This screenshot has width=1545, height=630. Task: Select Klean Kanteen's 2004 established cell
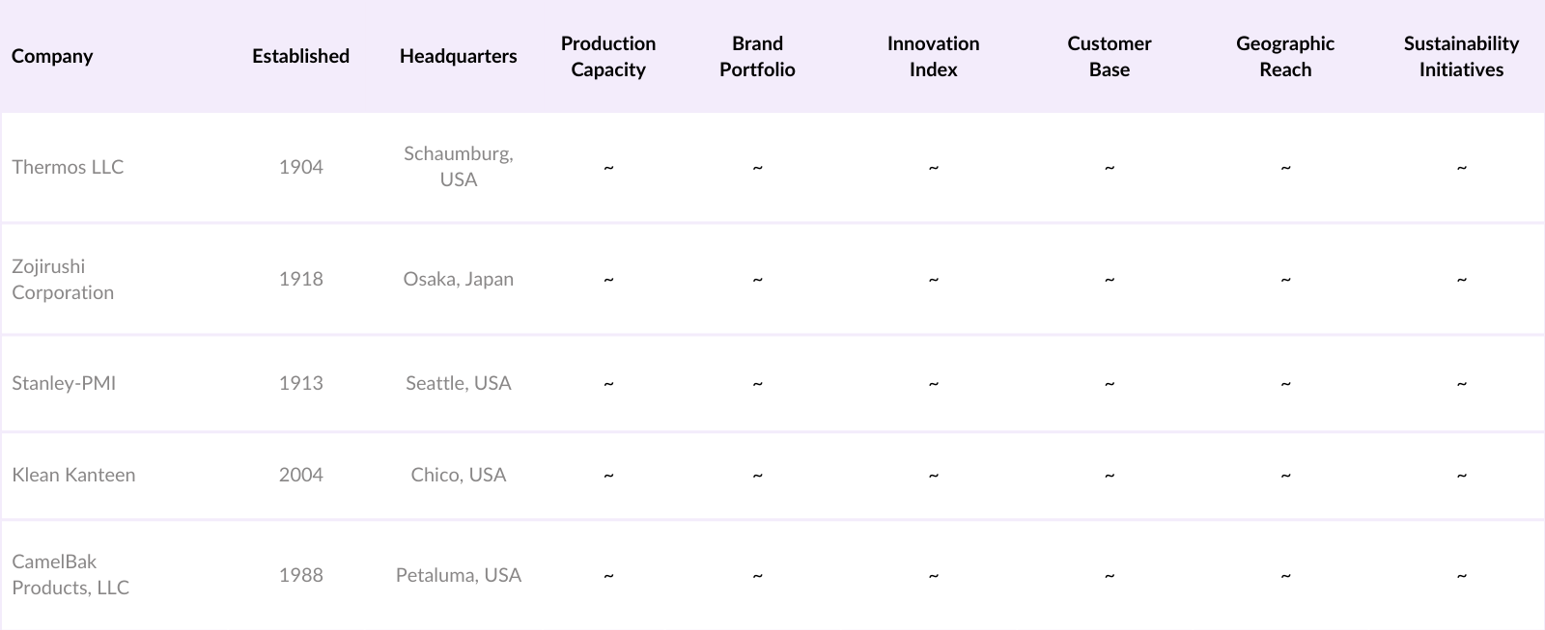[x=300, y=475]
